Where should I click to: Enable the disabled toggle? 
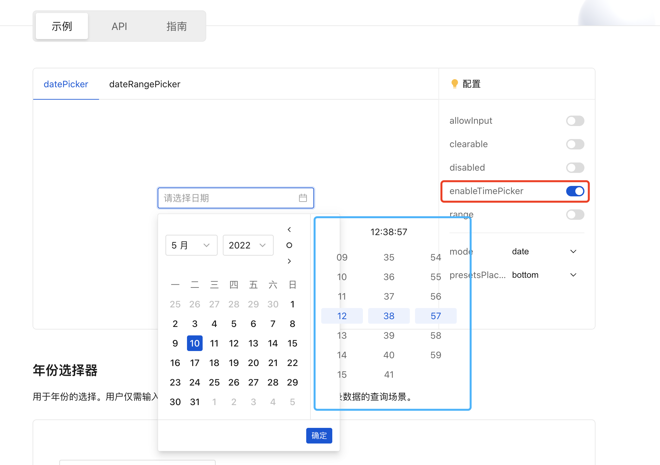tap(575, 168)
